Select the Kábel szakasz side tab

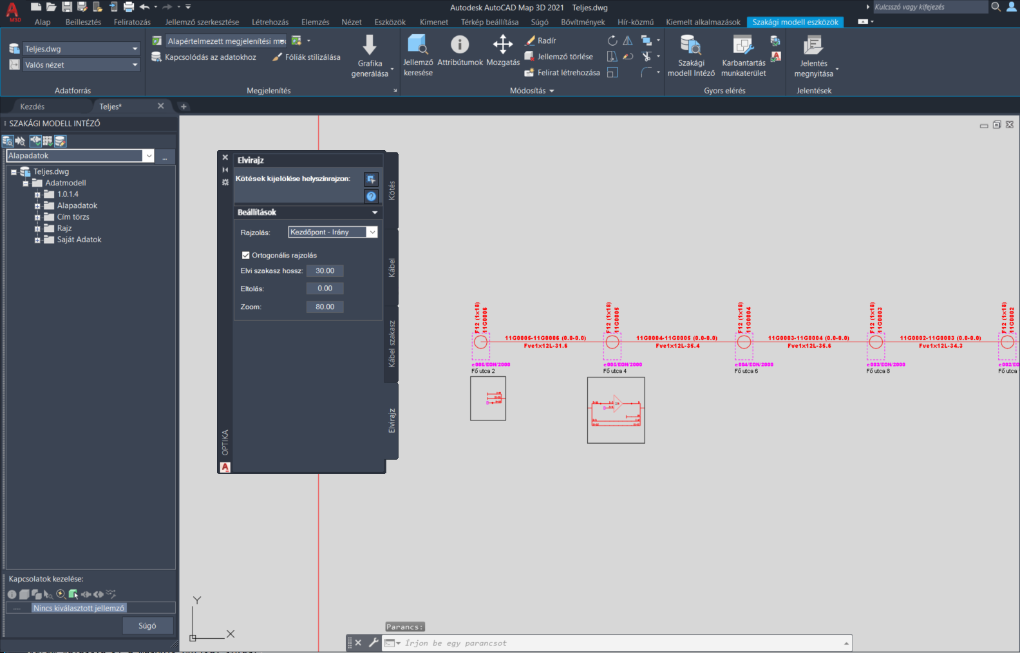392,344
